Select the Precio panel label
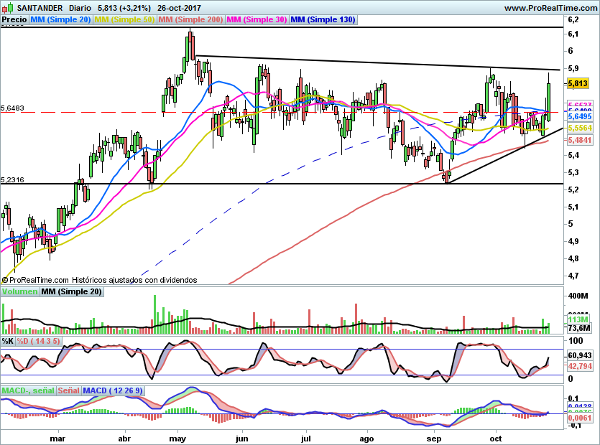Viewport: 600px width, 445px height. tap(13, 20)
